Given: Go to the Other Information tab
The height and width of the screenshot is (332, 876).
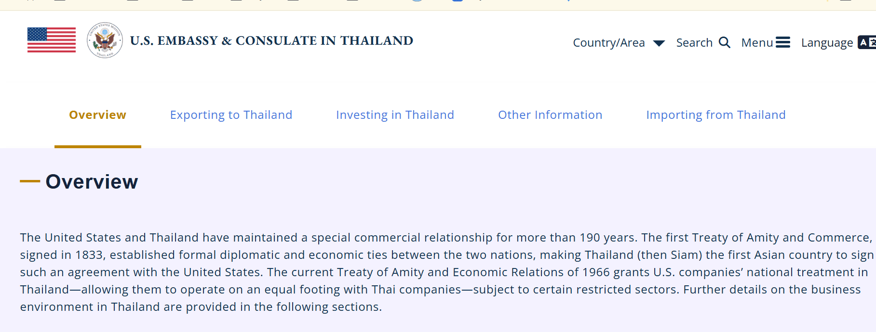Looking at the screenshot, I should click(550, 115).
